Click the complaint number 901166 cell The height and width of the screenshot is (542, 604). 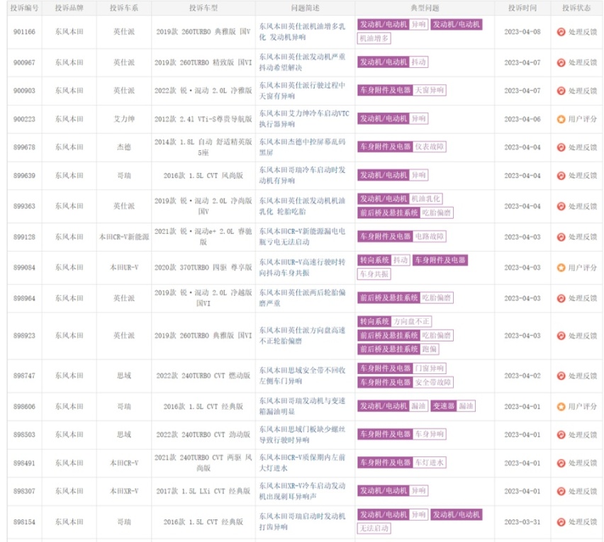24,32
